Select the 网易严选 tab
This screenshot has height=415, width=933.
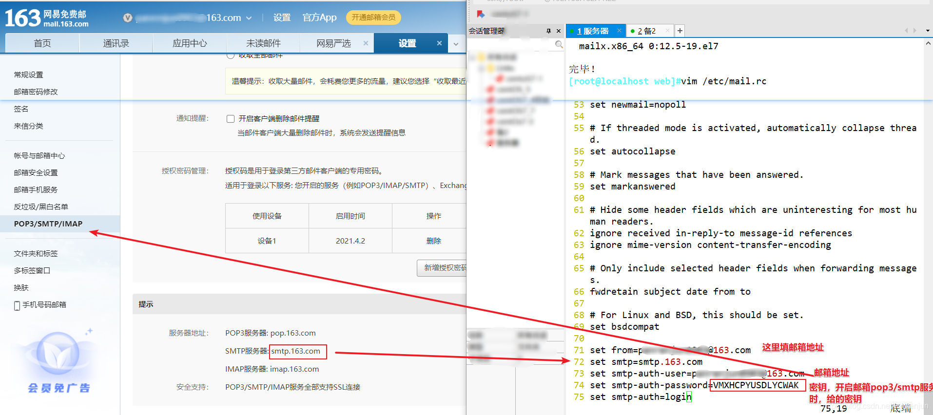coord(333,43)
